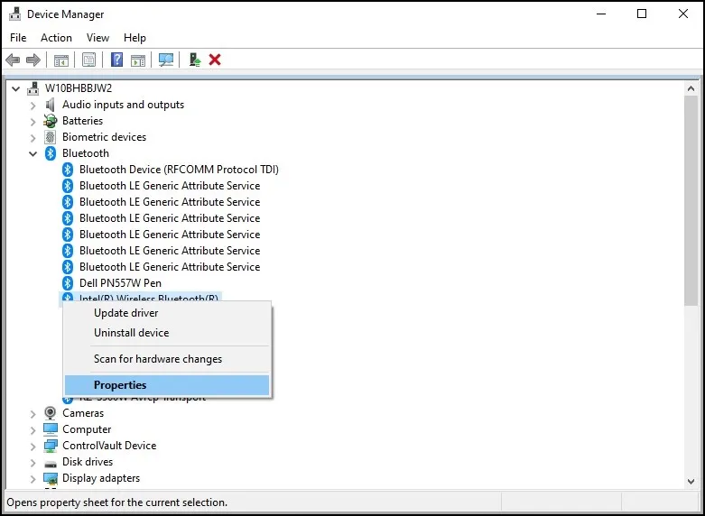Open the View menu

coord(97,38)
